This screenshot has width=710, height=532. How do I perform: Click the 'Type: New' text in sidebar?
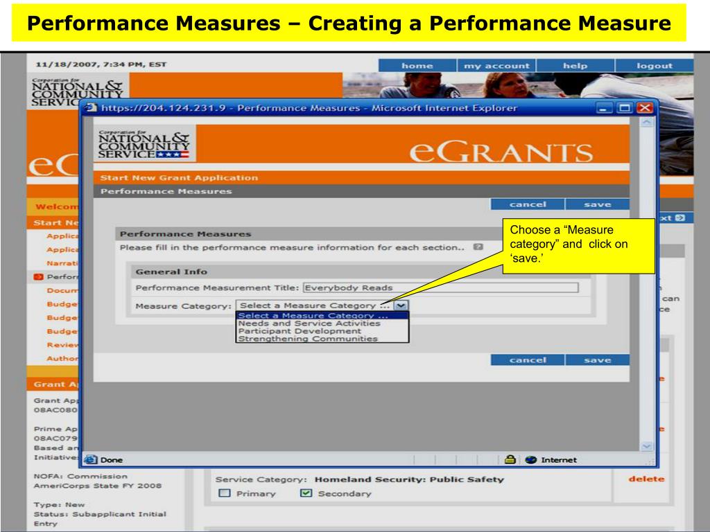pos(60,504)
